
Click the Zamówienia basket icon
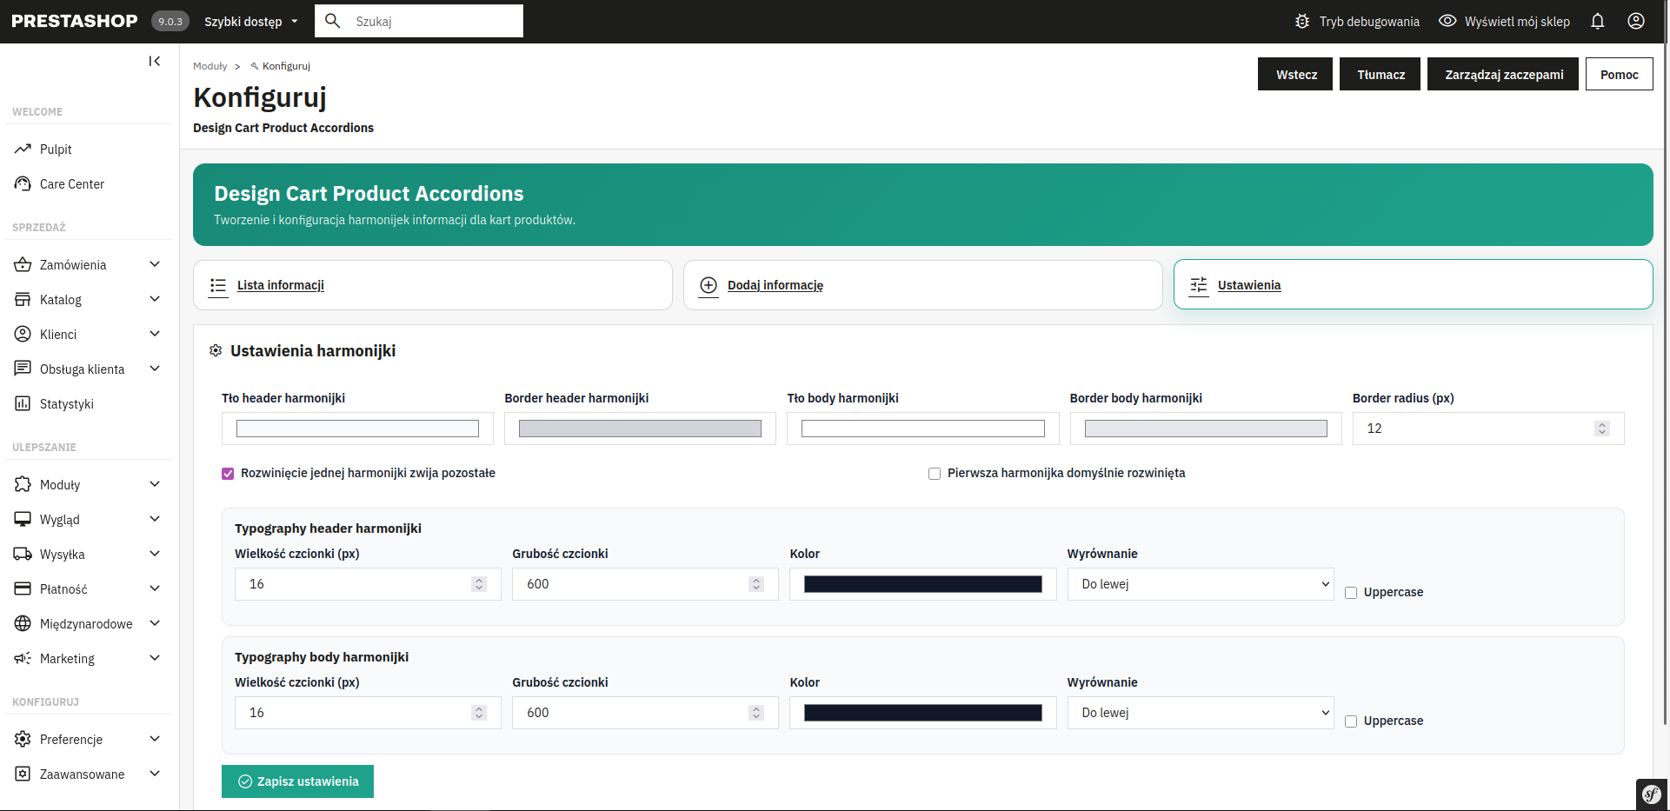click(23, 264)
